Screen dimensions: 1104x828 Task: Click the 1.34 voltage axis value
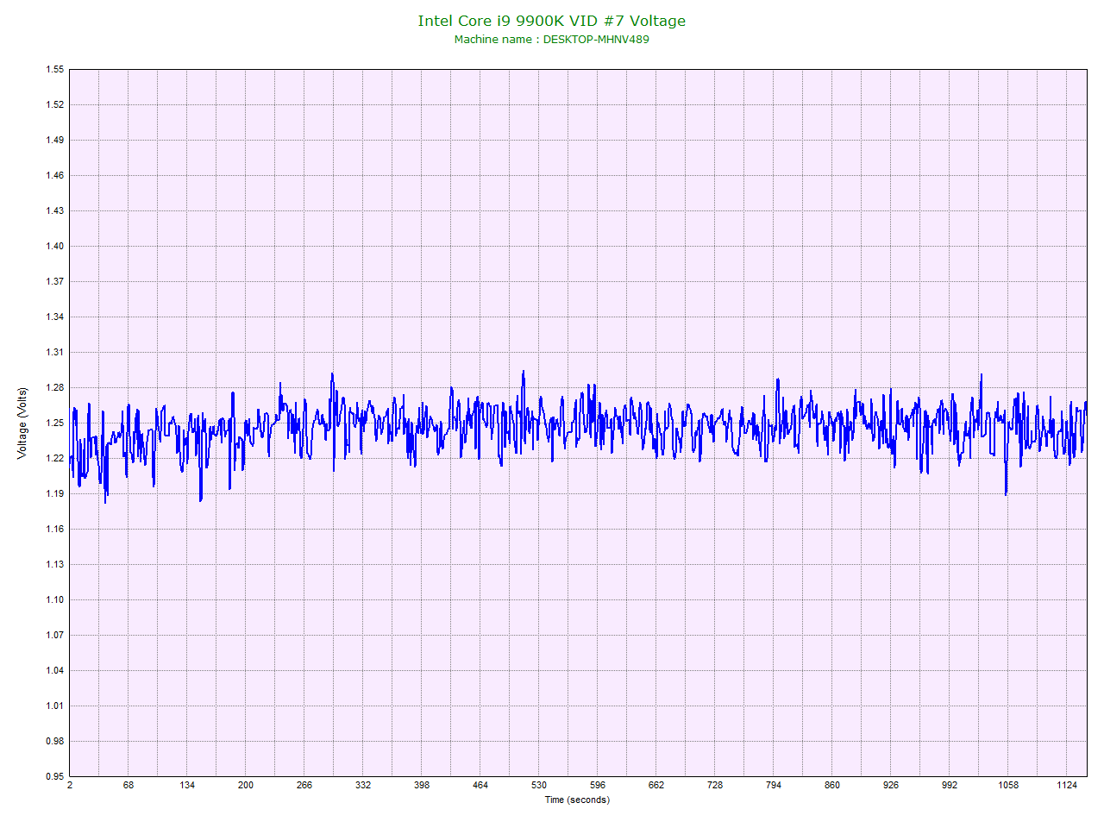[x=55, y=317]
